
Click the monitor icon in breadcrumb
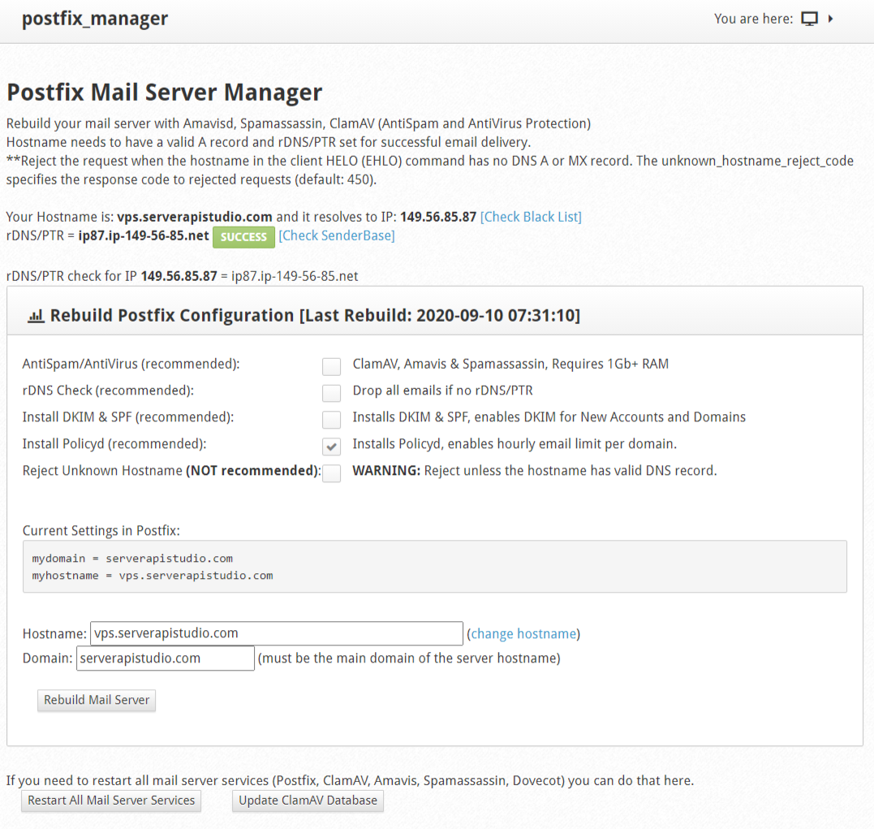coord(809,19)
